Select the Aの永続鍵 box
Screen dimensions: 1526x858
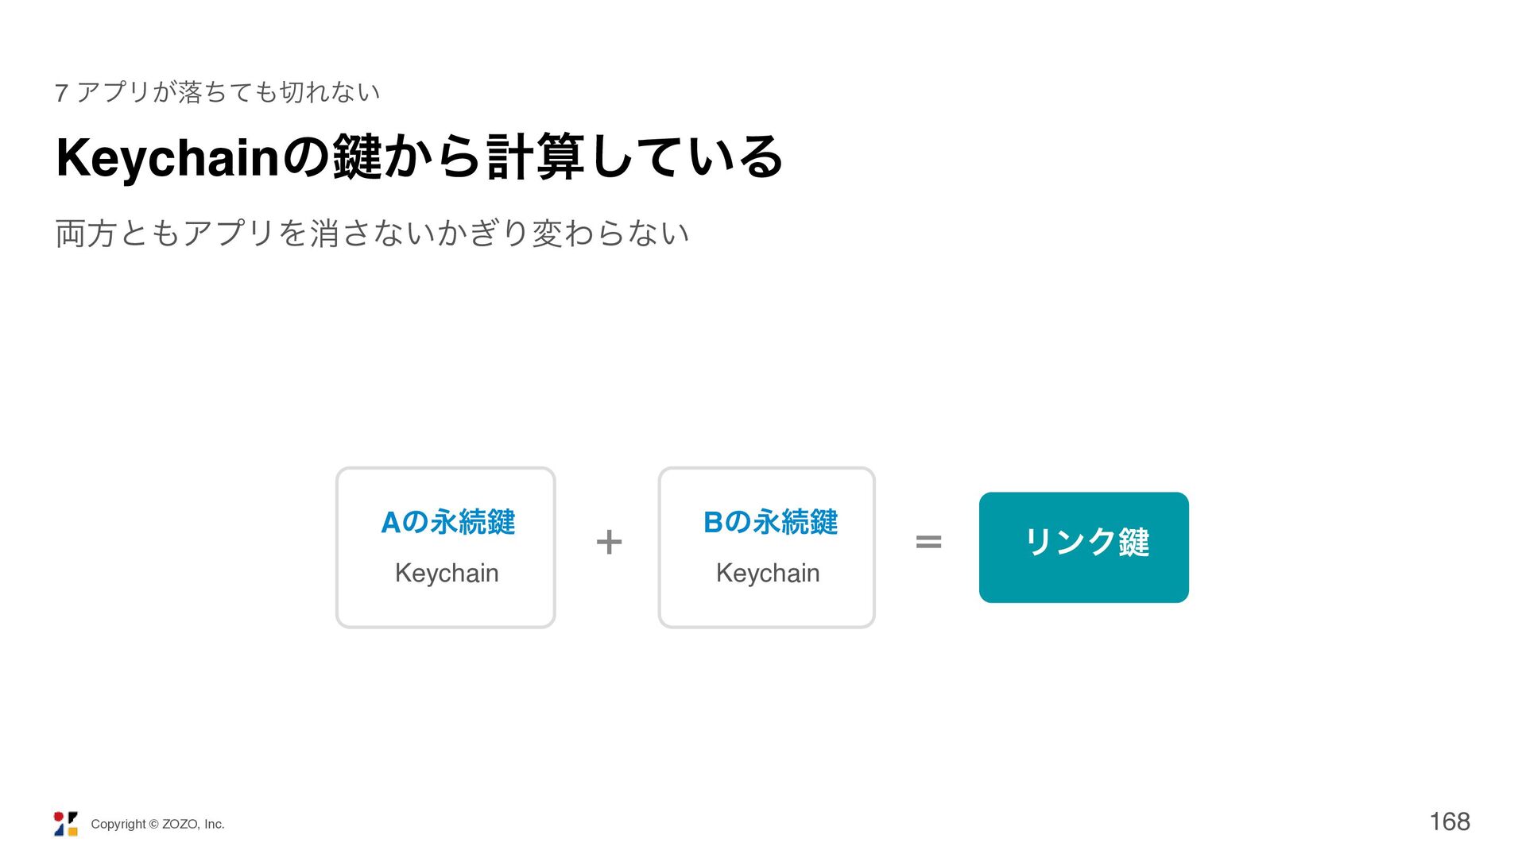click(x=445, y=547)
